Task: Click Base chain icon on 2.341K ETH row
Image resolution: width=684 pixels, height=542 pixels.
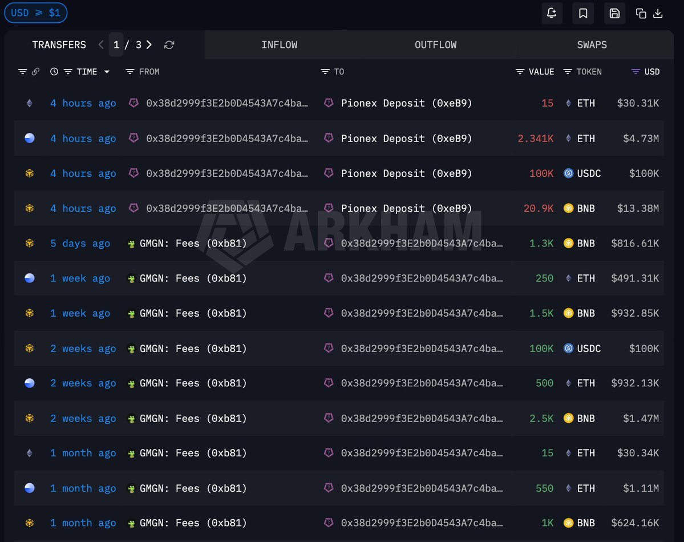Action: (x=29, y=138)
